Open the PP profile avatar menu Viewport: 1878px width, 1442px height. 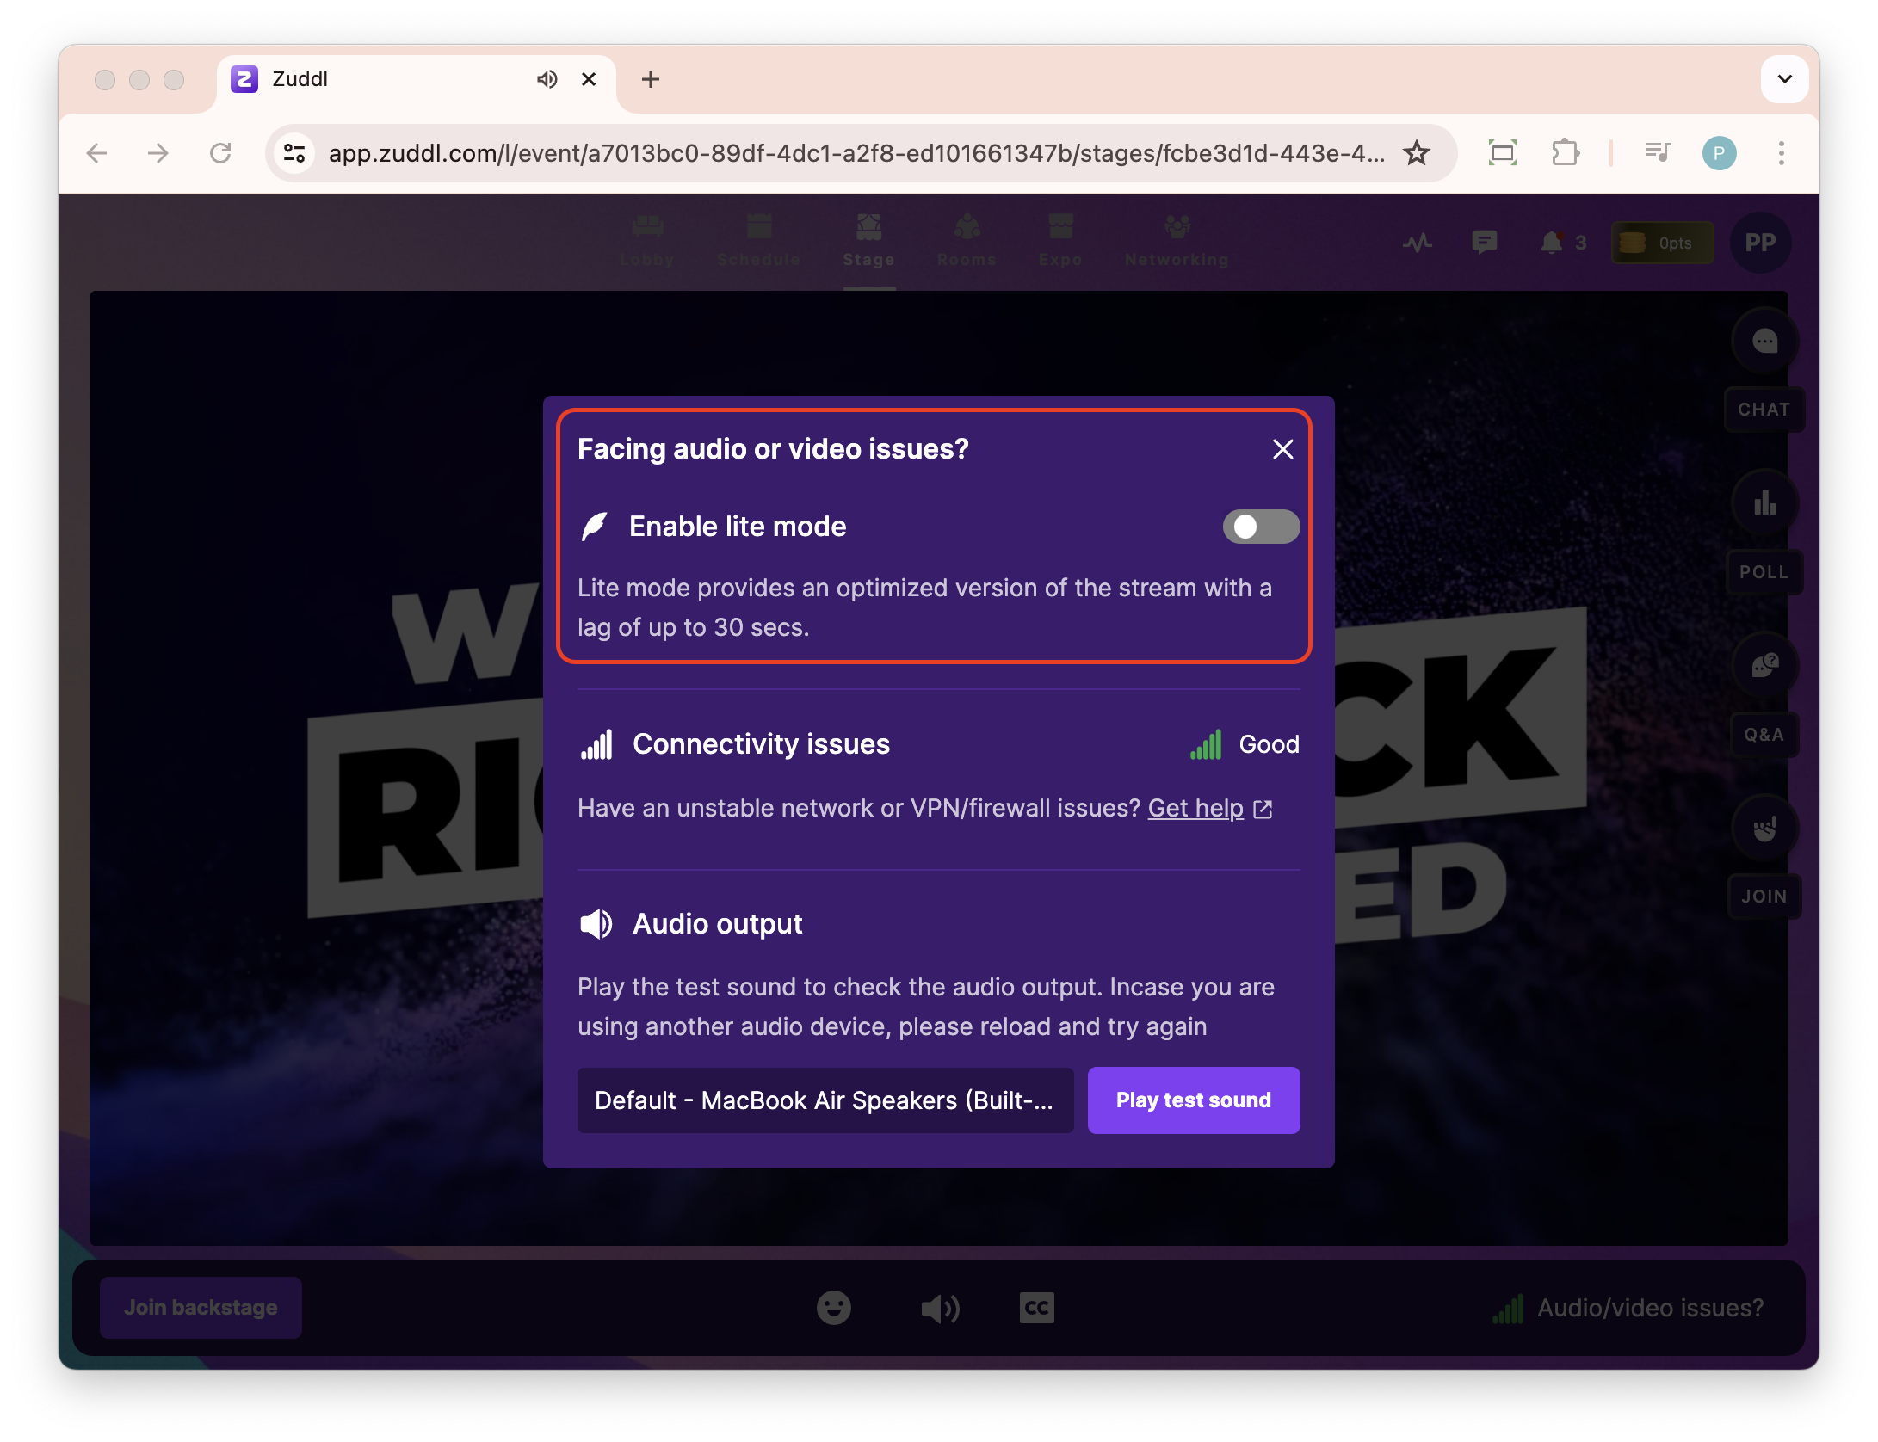point(1759,243)
